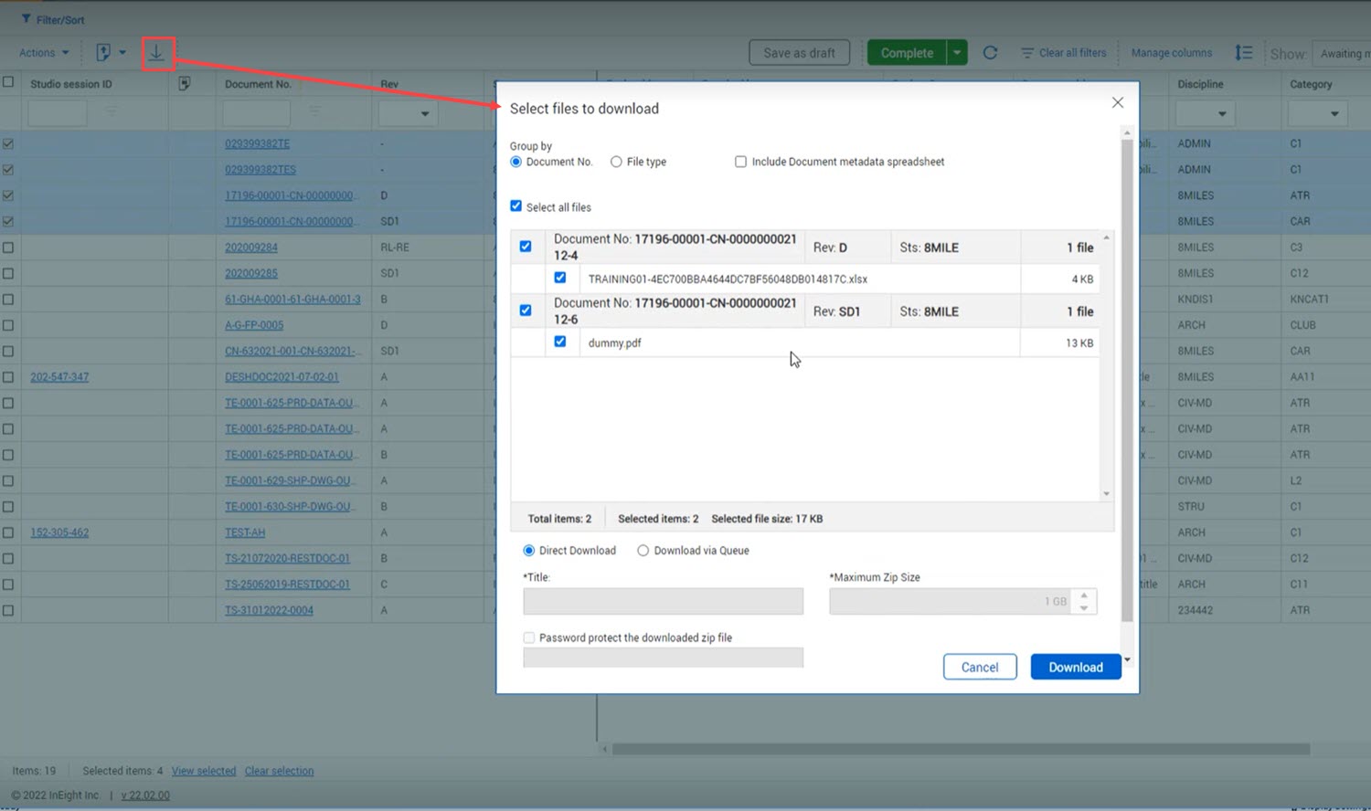Viewport: 1371px width, 811px height.
Task: Open the Rev column filter dropdown
Action: 424,114
